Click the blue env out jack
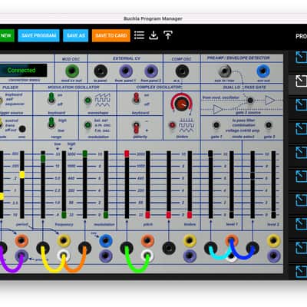The image size is (307, 307). 263,71
